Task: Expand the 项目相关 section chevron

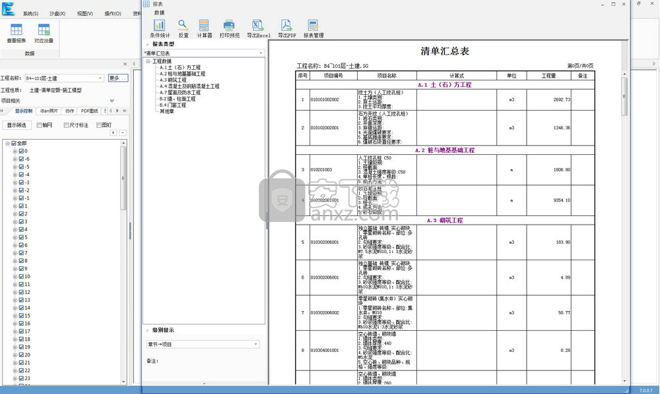Action: tap(112, 101)
